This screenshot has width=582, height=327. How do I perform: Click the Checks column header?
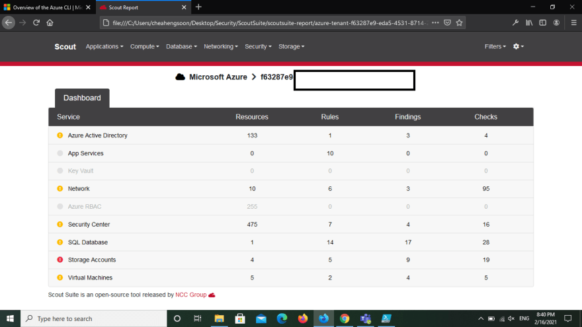(x=485, y=117)
